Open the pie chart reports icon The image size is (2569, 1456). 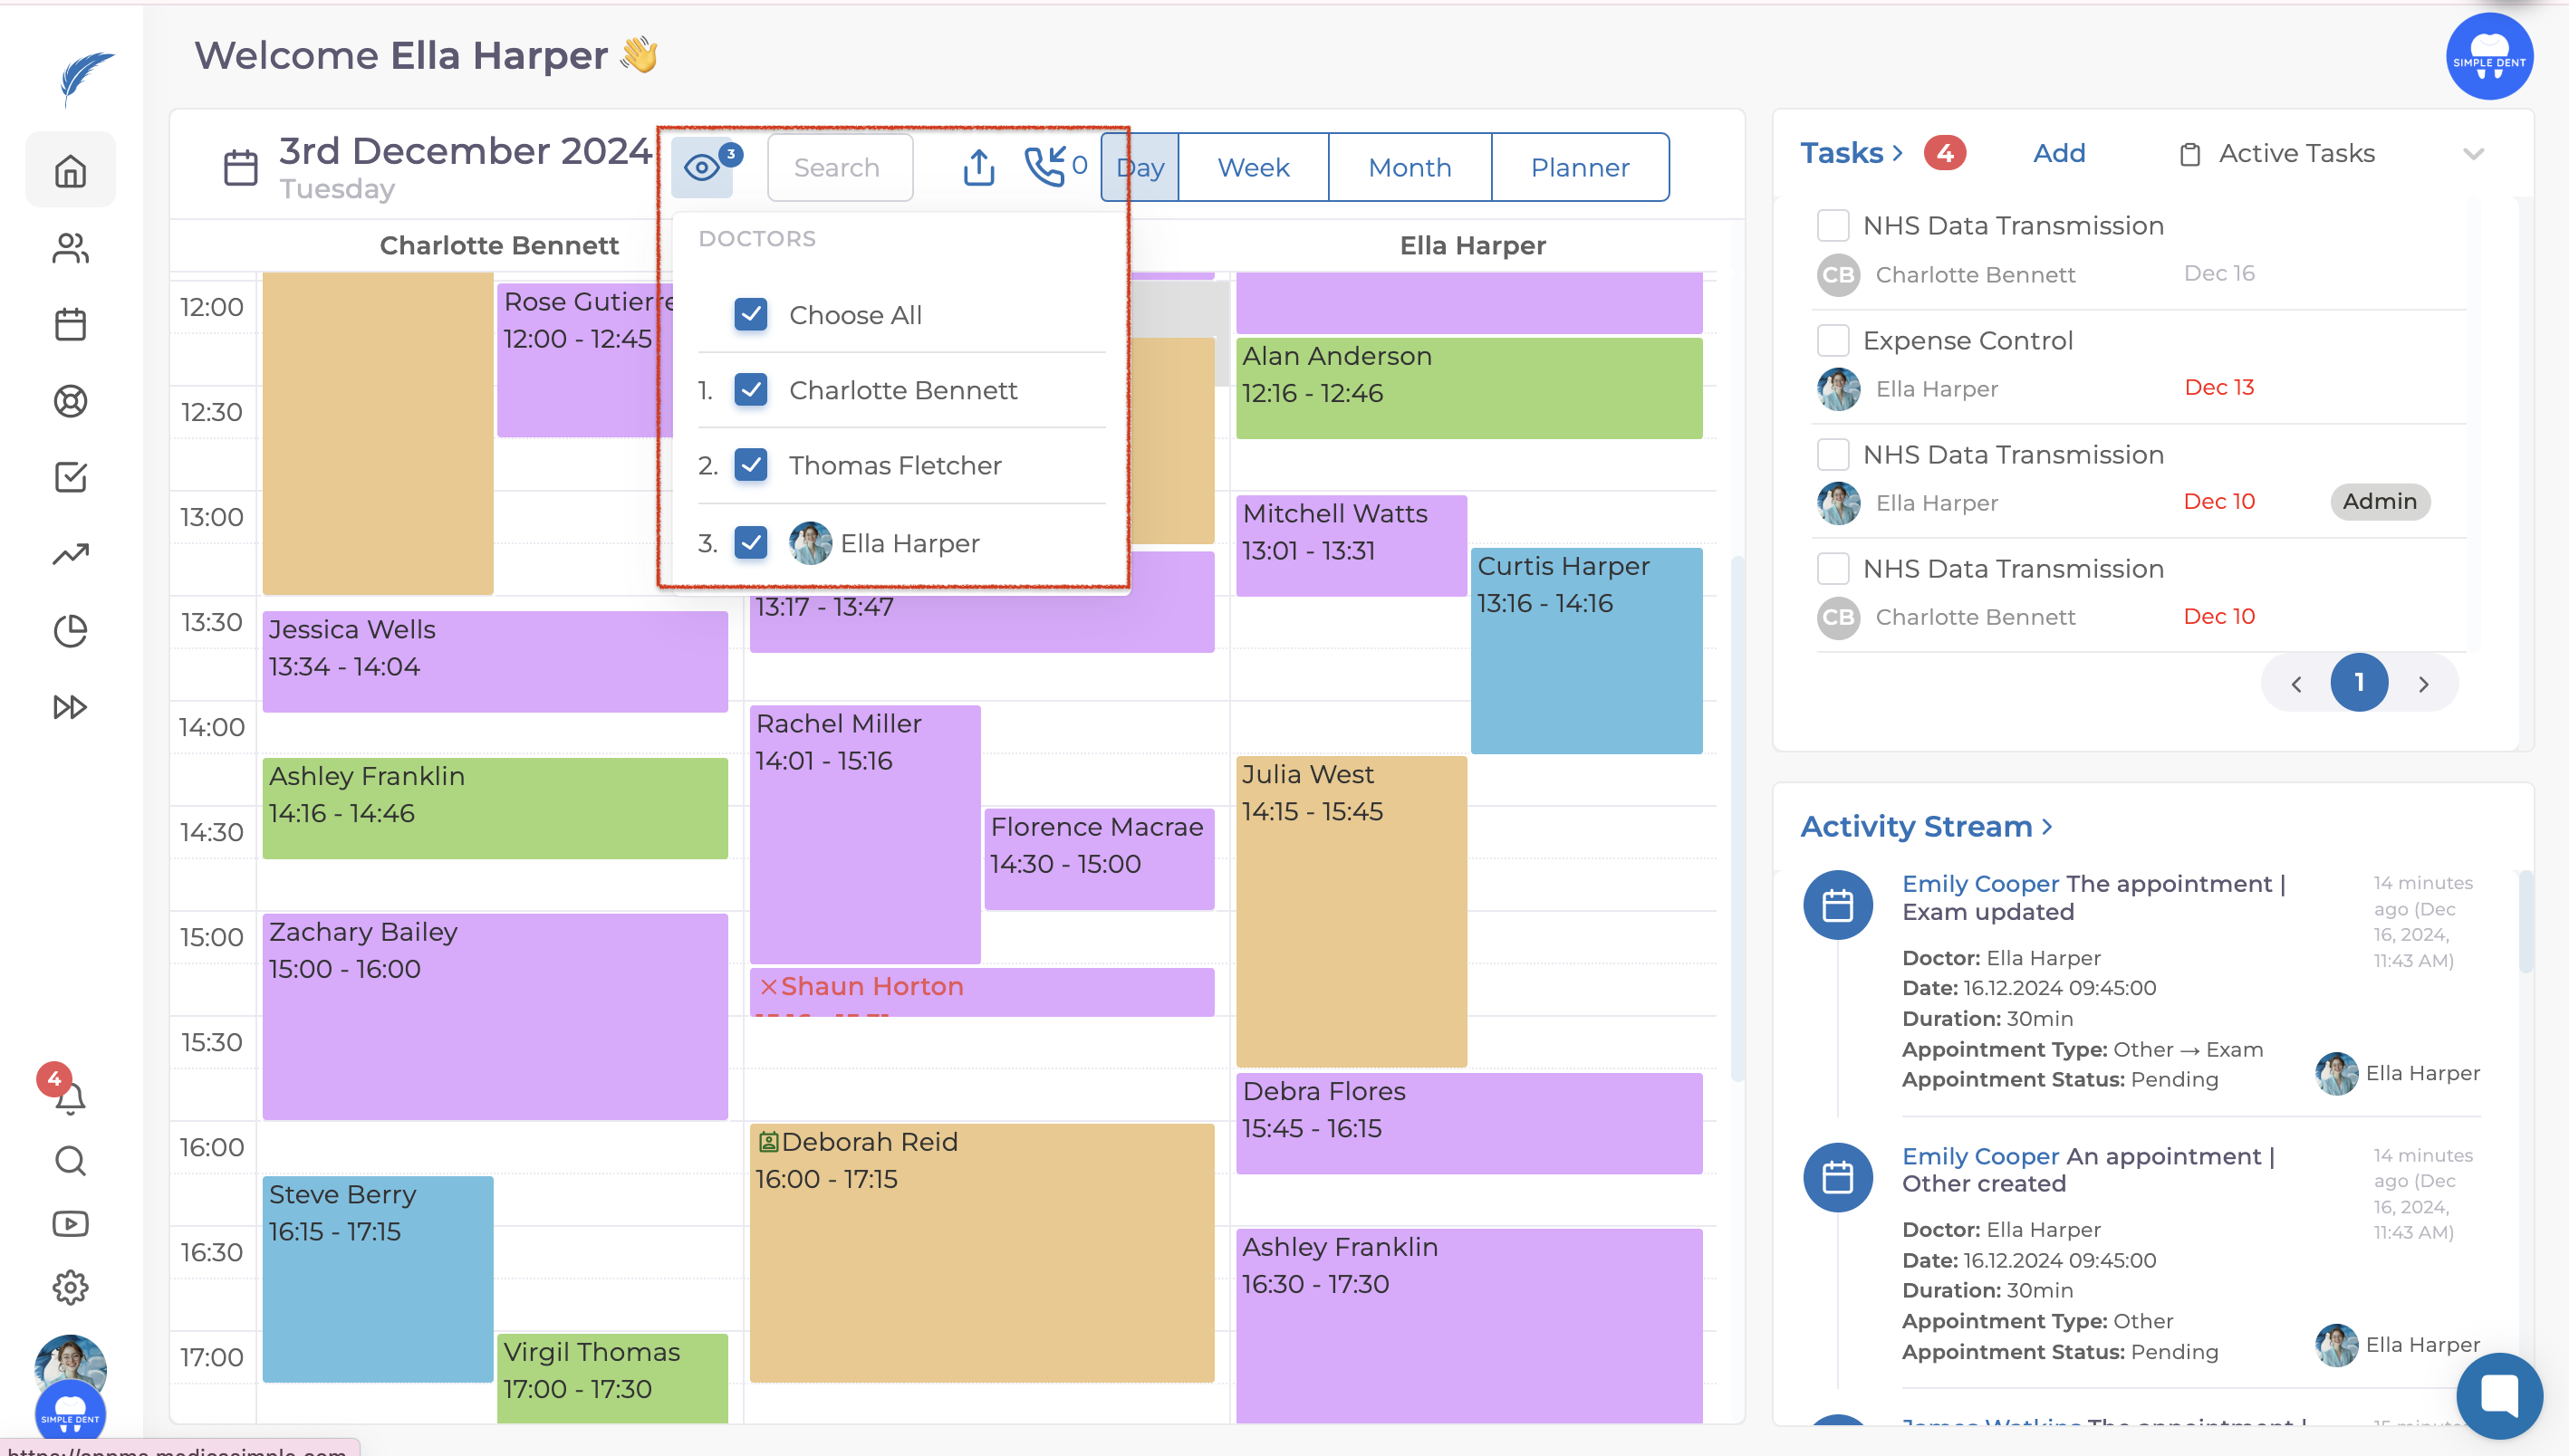pos(70,631)
